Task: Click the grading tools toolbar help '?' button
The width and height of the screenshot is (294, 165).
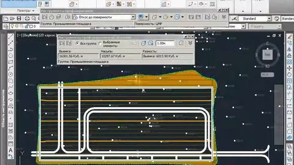Action: click(x=223, y=10)
